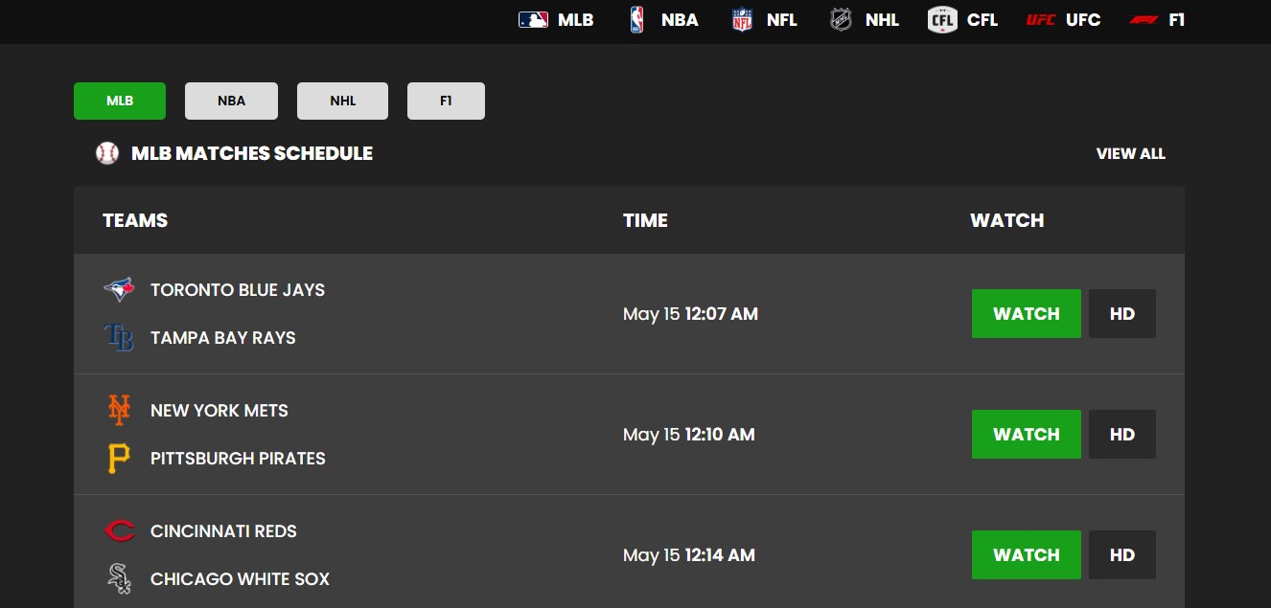Open HD stream for Reds vs White Sox

[x=1121, y=555]
